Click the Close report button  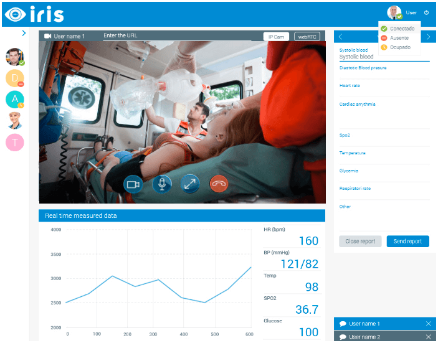360,242
